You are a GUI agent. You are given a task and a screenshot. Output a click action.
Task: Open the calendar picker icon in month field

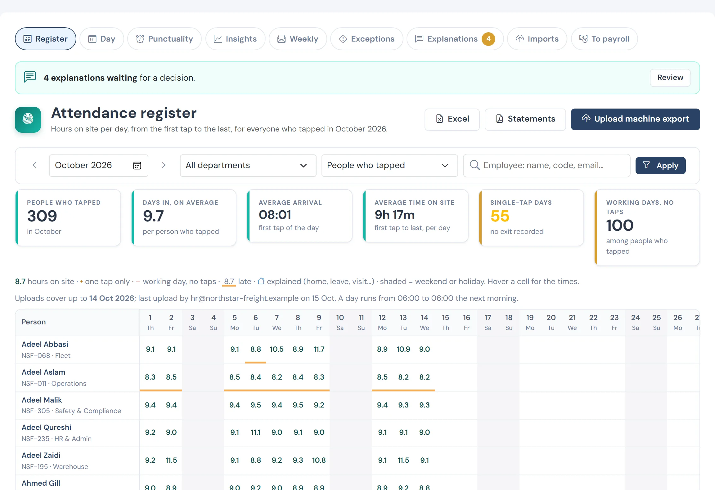click(137, 166)
